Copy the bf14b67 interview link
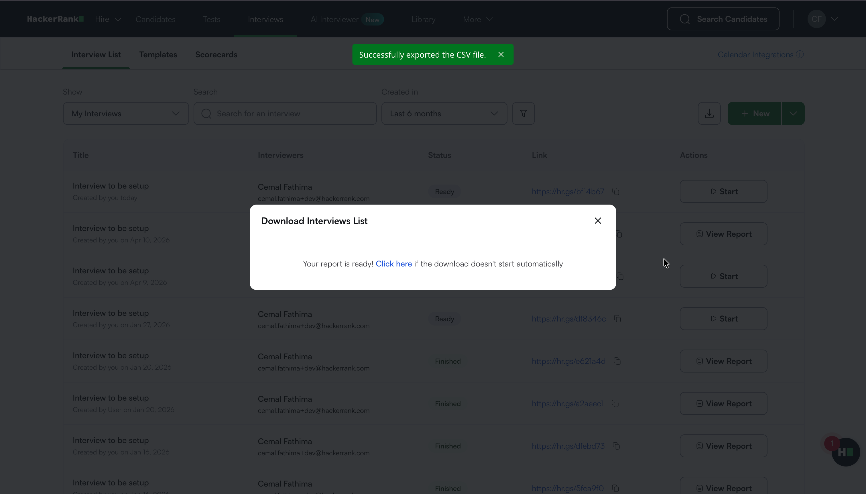This screenshot has width=866, height=494. [x=616, y=192]
